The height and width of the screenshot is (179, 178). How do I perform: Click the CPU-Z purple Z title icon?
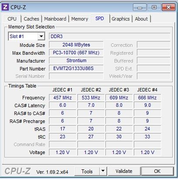[5, 7]
